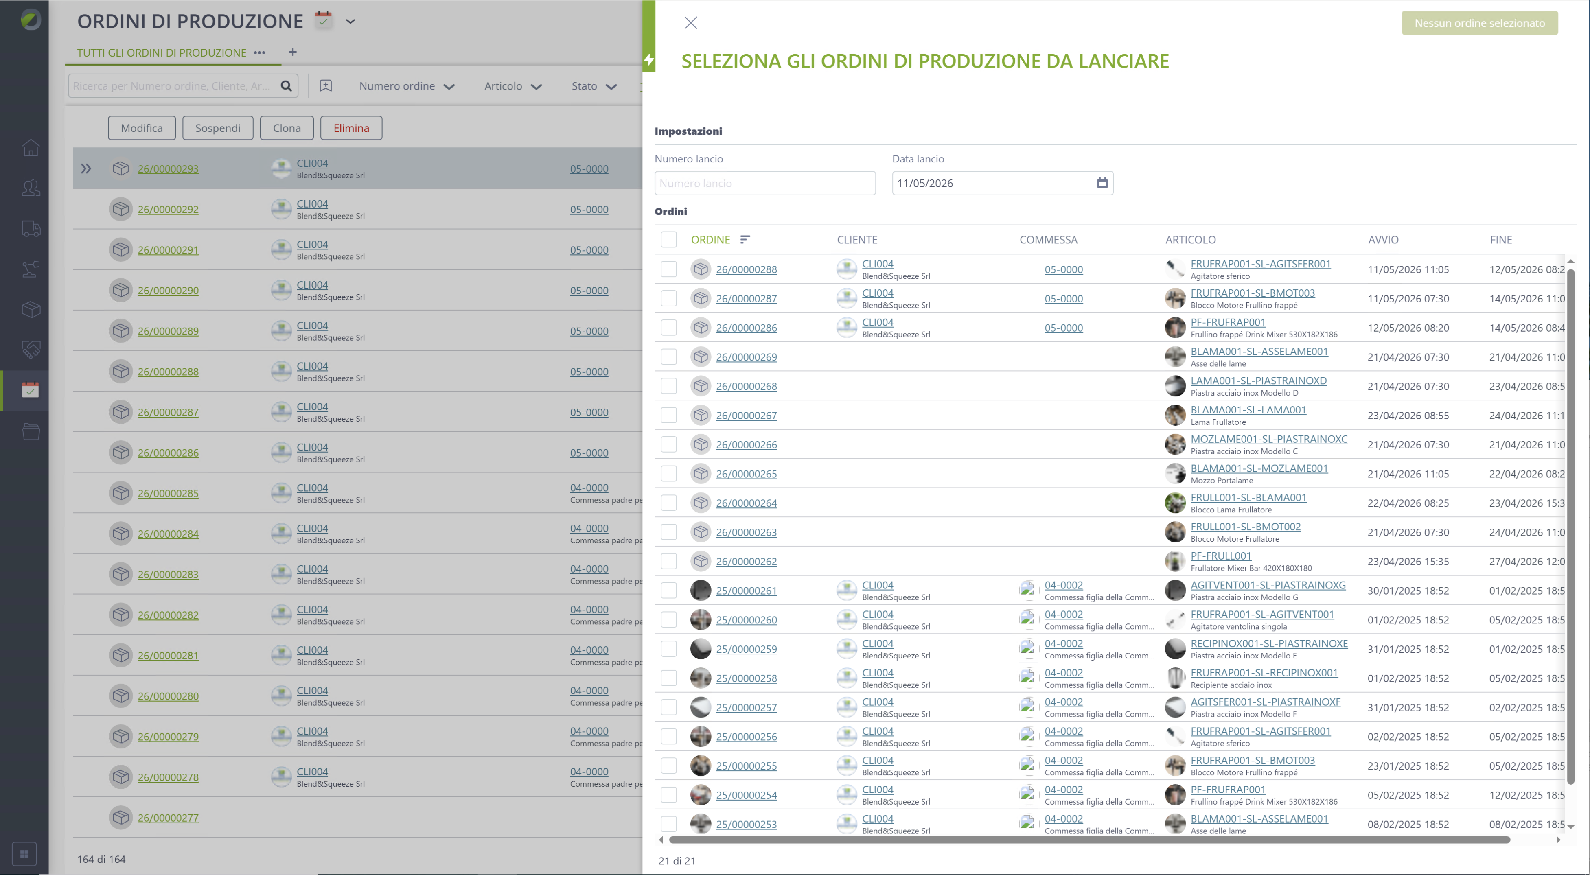The image size is (1590, 875).
Task: Click the sort icon next to ORDINE
Action: coord(745,239)
